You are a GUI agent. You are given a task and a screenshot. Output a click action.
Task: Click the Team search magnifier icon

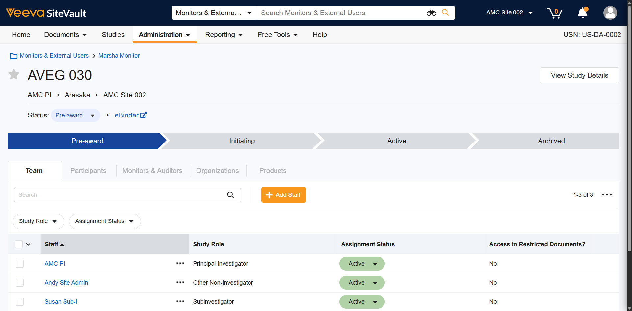pos(230,195)
